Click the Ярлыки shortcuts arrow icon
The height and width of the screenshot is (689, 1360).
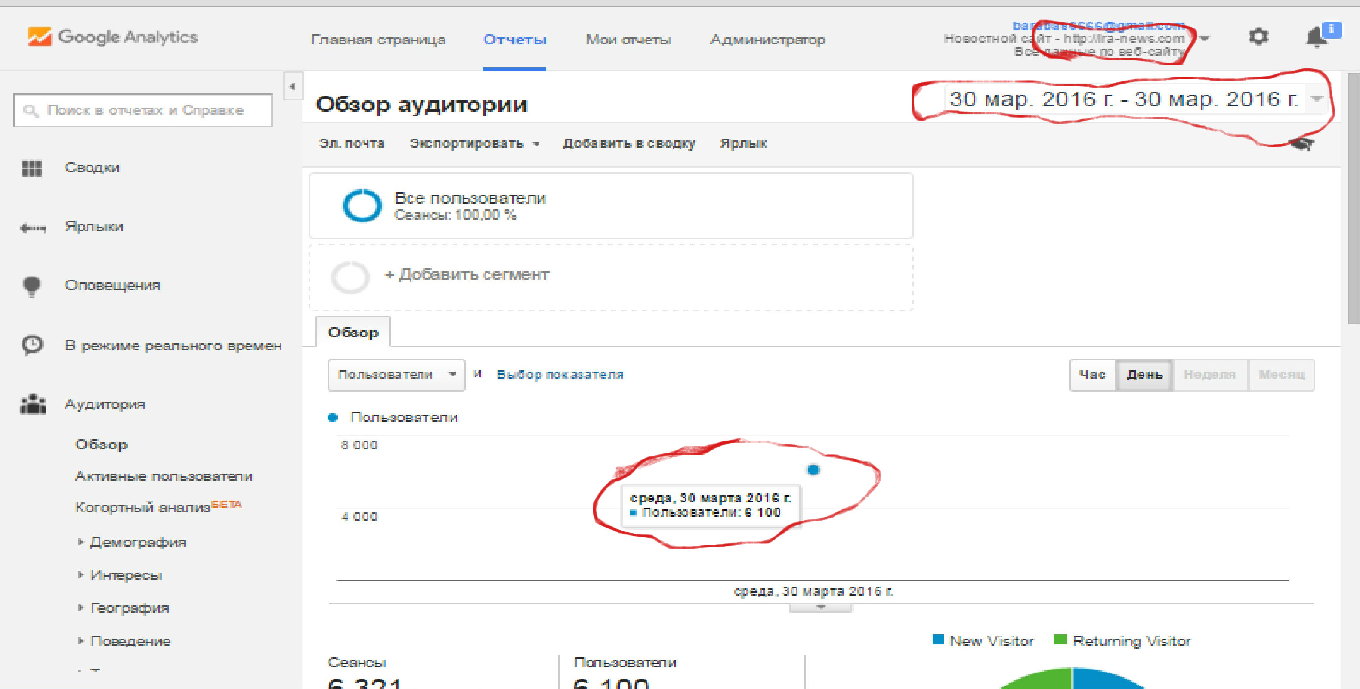pyautogui.click(x=33, y=228)
